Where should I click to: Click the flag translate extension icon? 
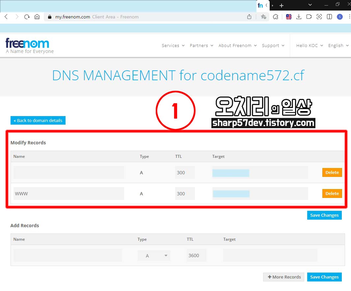tap(289, 17)
